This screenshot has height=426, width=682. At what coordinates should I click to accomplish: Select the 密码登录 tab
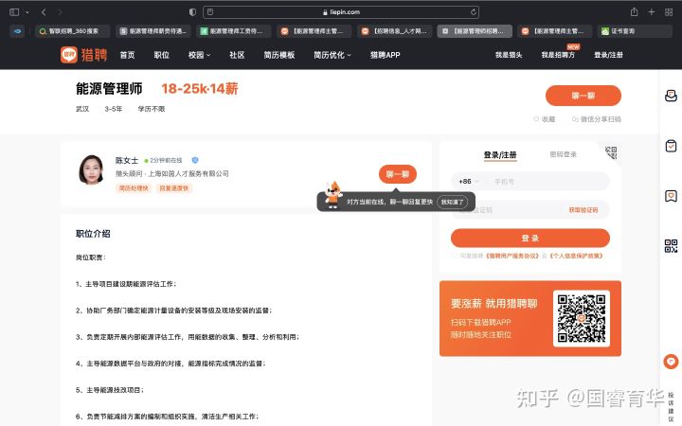[563, 154]
